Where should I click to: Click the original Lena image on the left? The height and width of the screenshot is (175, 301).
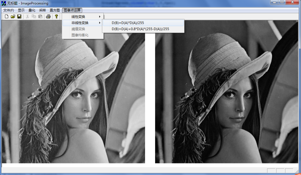73,92
